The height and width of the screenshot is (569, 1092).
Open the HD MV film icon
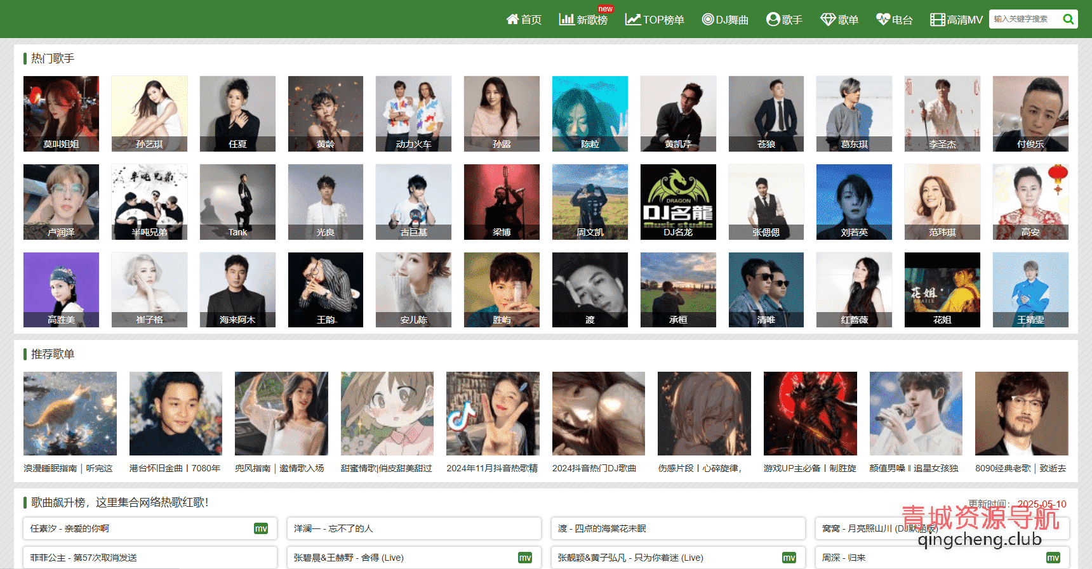937,20
